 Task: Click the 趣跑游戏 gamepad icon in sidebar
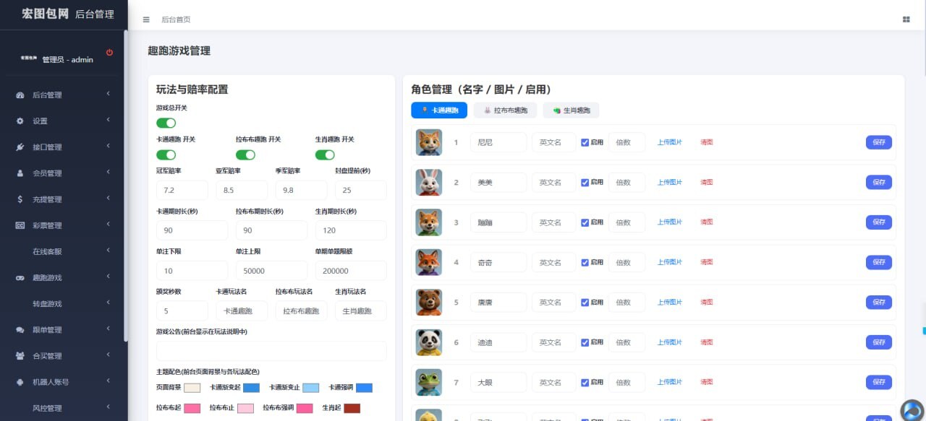(x=20, y=277)
